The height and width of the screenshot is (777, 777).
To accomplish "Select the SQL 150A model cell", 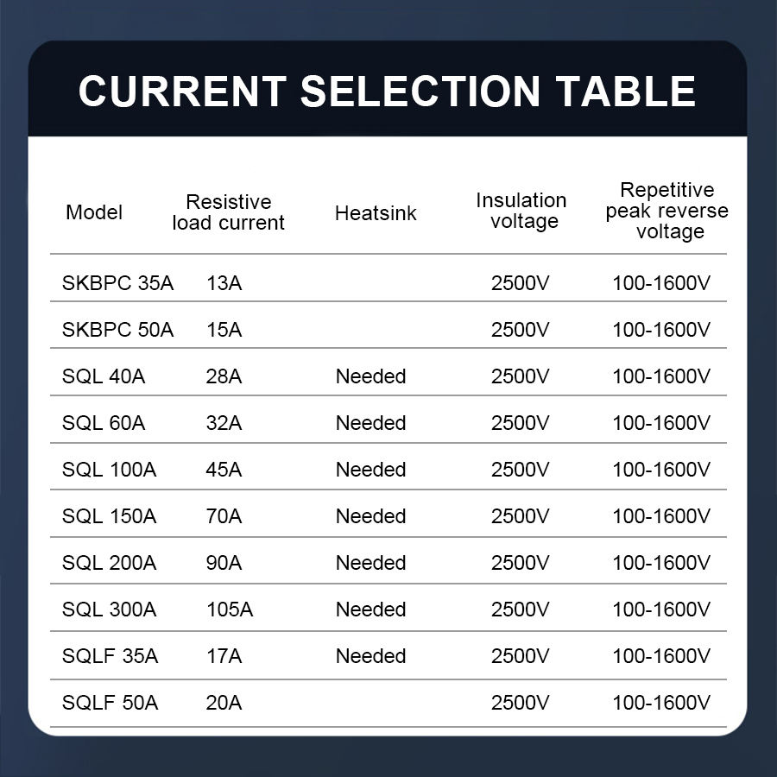I will point(109,516).
